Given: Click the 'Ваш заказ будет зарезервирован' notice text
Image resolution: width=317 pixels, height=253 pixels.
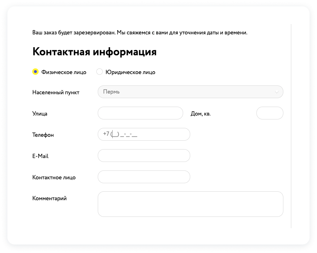Looking at the screenshot, I should coord(140,33).
